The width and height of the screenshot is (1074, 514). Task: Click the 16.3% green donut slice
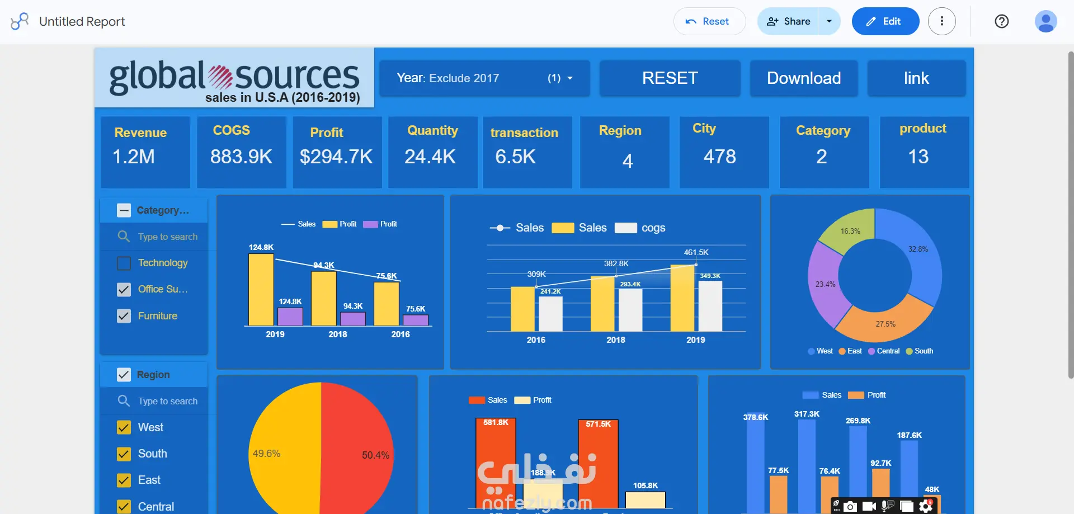(851, 230)
